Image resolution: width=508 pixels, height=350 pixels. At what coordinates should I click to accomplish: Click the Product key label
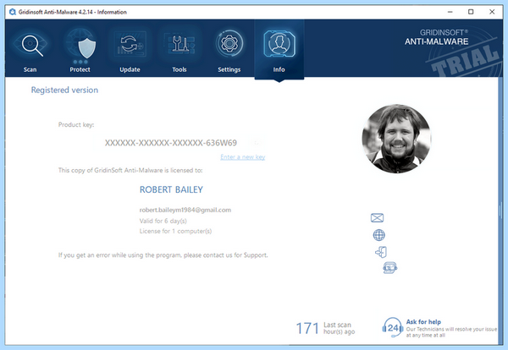coord(76,124)
